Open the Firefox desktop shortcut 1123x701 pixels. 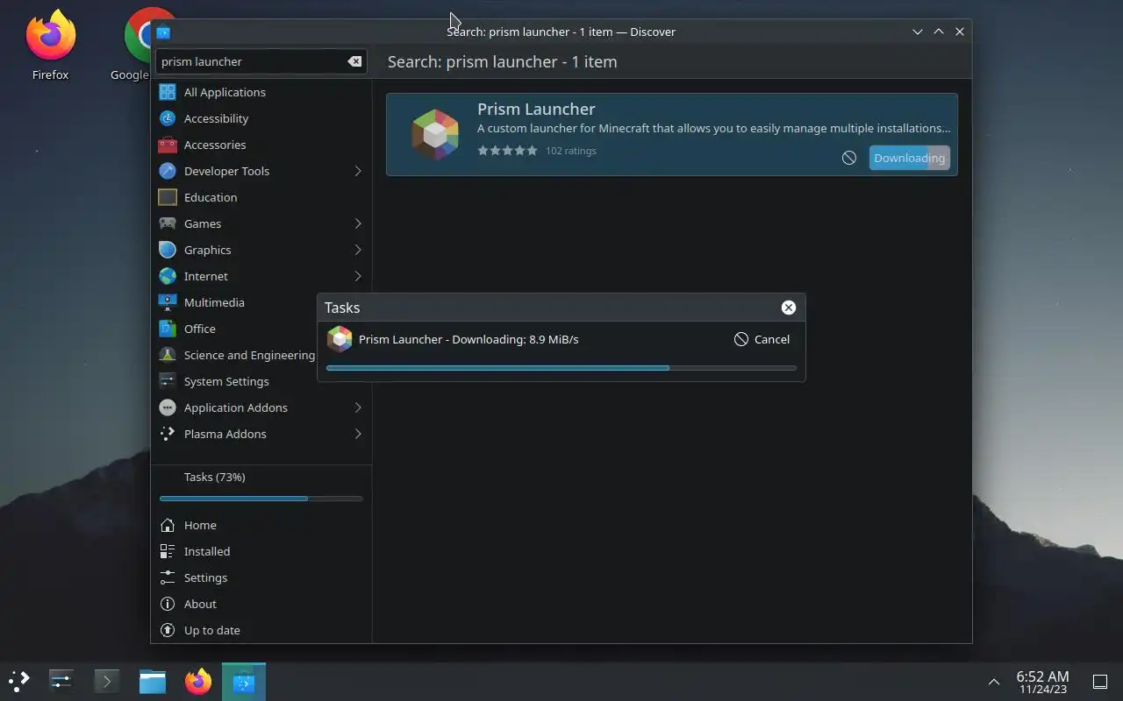coord(51,45)
